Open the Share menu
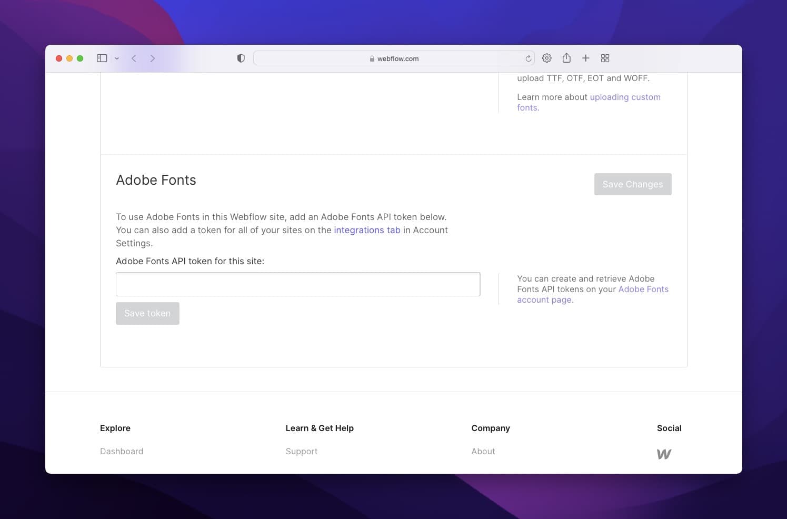This screenshot has height=519, width=787. point(566,58)
